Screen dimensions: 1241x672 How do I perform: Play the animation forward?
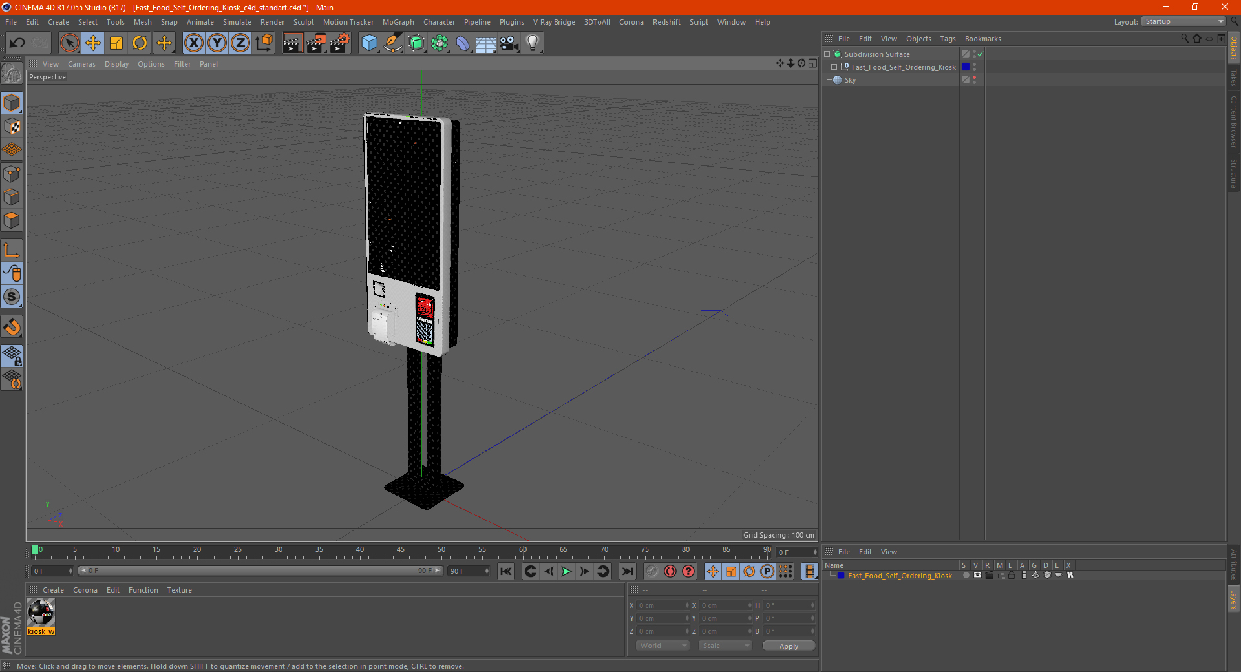point(566,571)
